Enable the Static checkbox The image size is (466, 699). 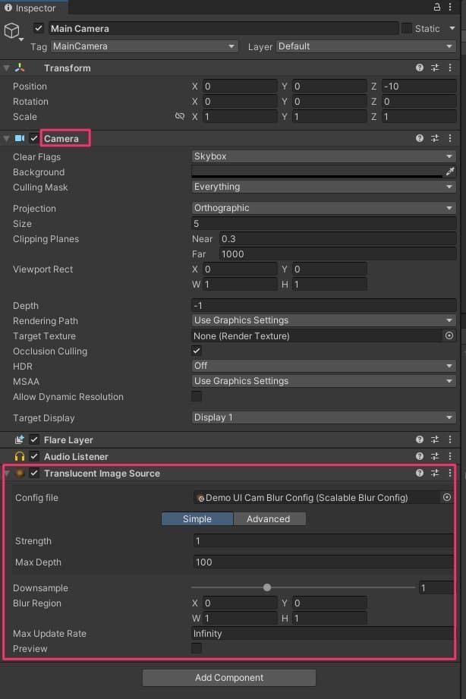point(406,28)
